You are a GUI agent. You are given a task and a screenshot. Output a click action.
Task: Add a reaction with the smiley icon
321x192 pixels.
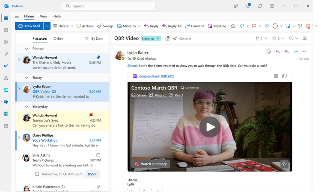tap(269, 52)
